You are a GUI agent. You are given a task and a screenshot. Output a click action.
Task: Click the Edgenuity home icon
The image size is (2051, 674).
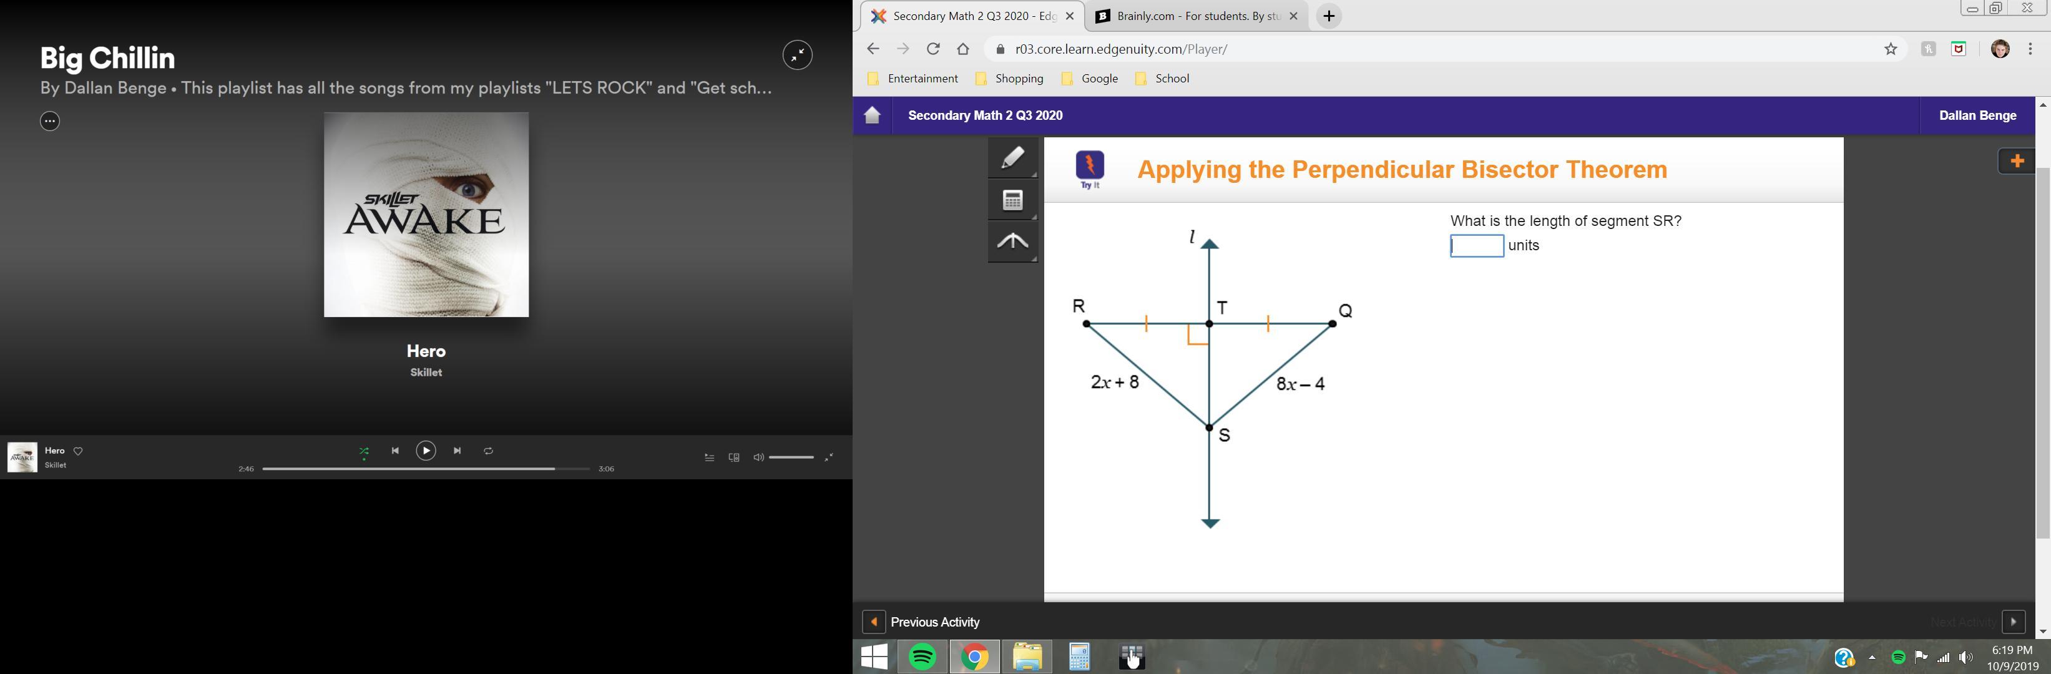(x=873, y=115)
